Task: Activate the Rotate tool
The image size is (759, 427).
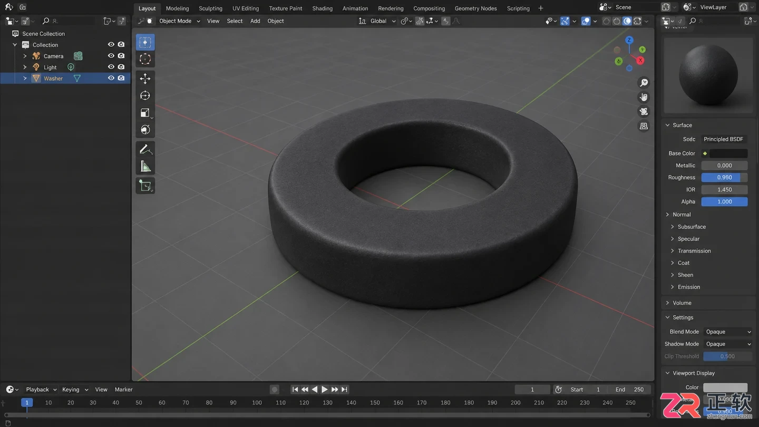Action: click(145, 95)
